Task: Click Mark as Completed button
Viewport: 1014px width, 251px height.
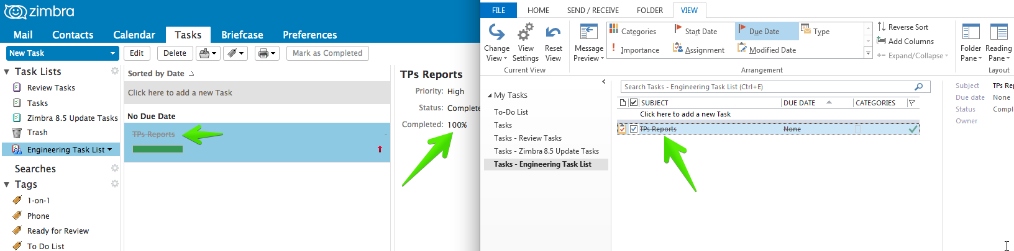Action: click(327, 53)
